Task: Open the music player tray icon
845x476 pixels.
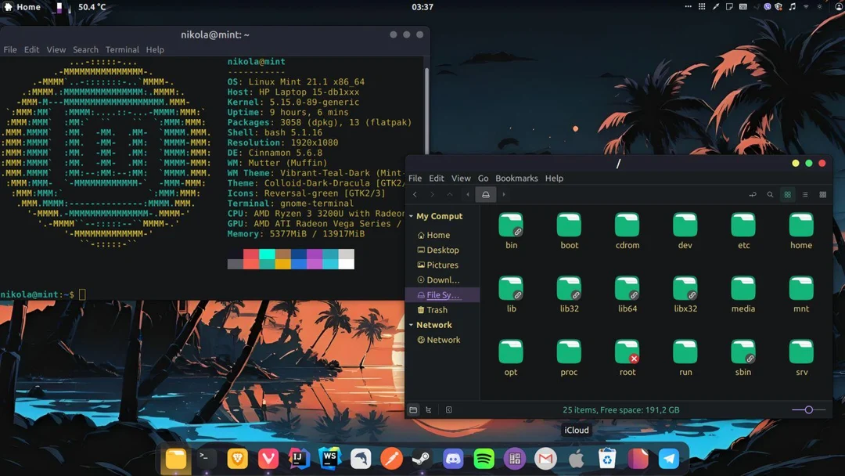Action: click(793, 6)
